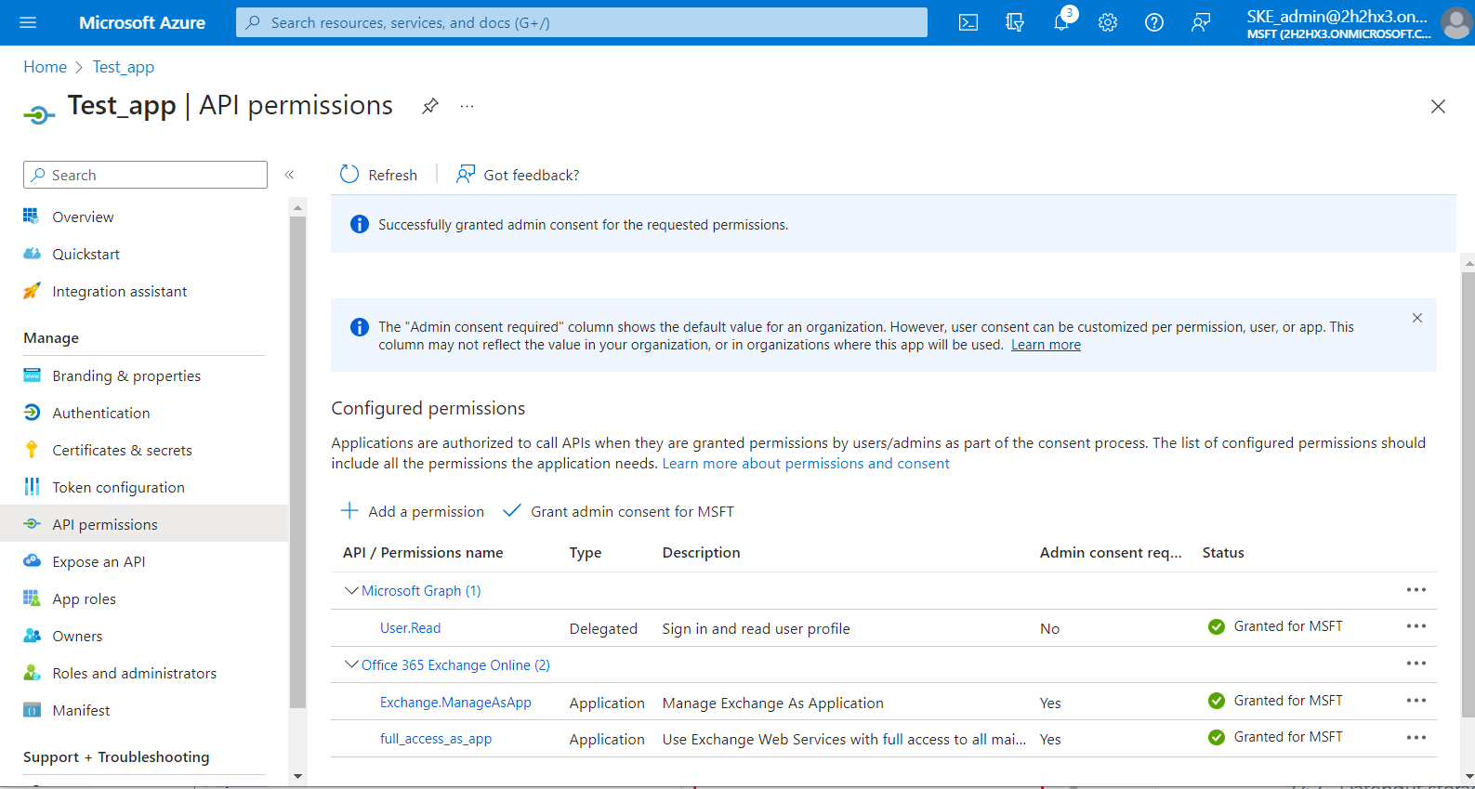Screen dimensions: 1475x789
Task: Open Certificates & secrets in sidebar
Action: tap(122, 450)
